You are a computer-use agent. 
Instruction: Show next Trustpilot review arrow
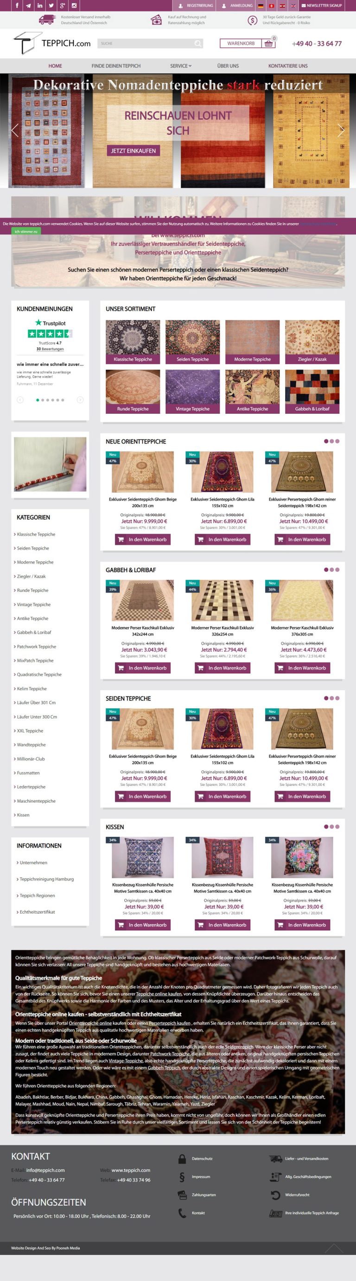[x=80, y=400]
